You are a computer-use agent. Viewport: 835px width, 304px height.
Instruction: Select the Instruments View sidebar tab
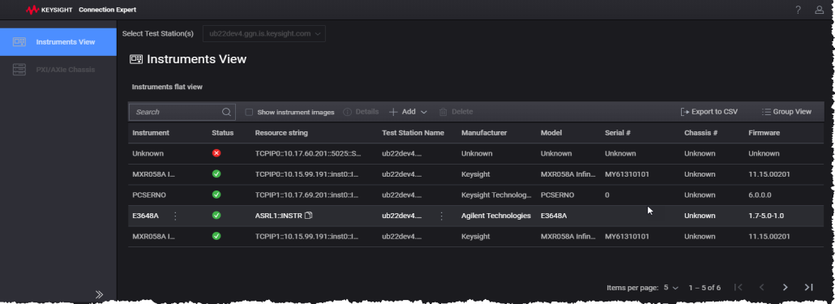pos(58,42)
